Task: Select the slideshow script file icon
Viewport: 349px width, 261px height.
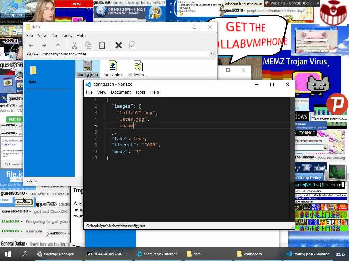Action: [x=138, y=69]
